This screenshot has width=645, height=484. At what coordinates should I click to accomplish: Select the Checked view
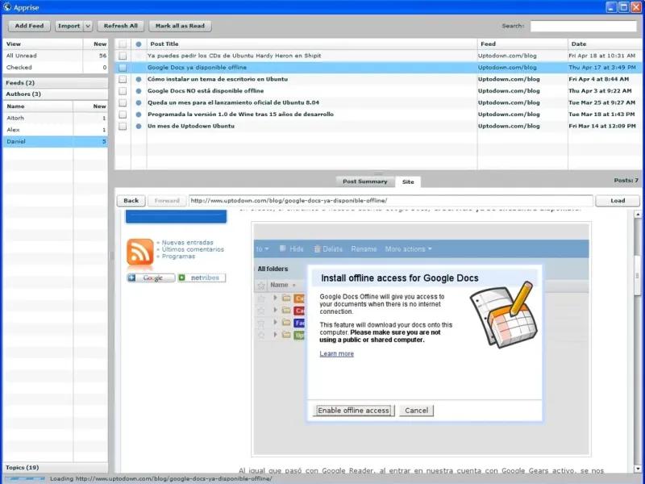pos(55,67)
